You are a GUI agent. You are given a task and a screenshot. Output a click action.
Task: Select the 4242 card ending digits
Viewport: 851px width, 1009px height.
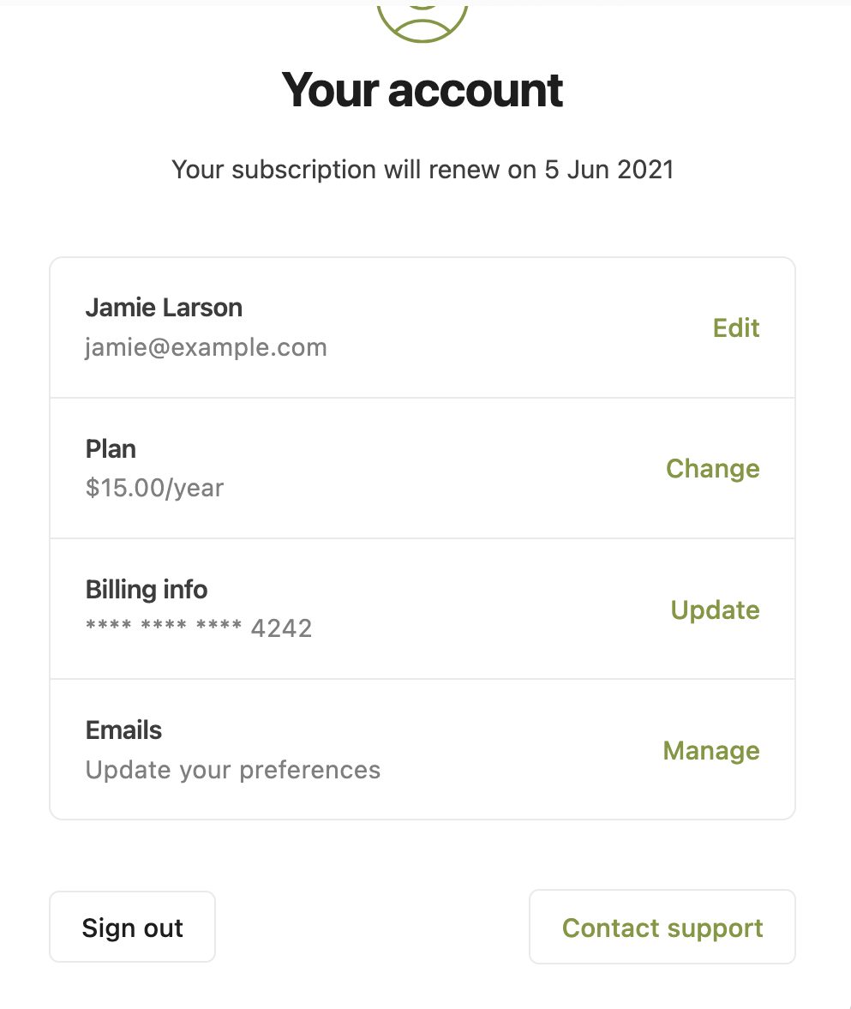pyautogui.click(x=281, y=629)
